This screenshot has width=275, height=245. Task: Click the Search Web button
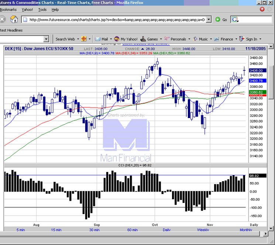[x=65, y=39]
